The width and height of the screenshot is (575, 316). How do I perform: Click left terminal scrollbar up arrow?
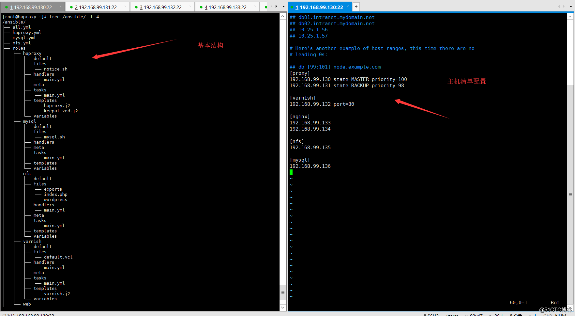click(x=283, y=16)
